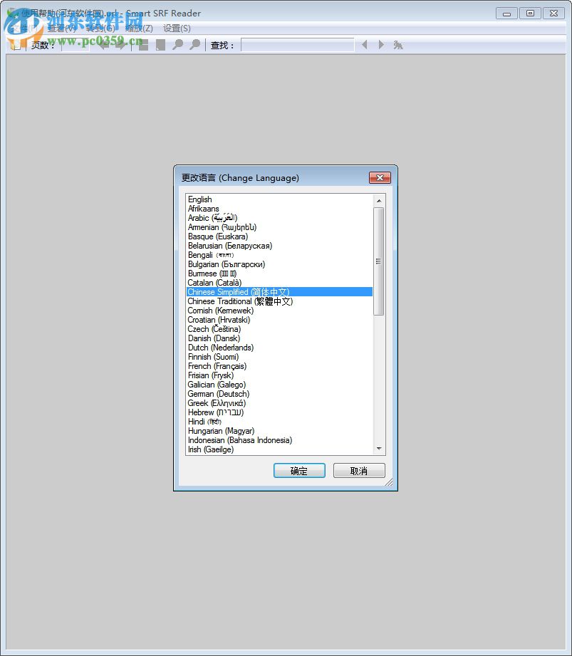
Task: Select the next page navigation arrow
Action: coord(120,44)
